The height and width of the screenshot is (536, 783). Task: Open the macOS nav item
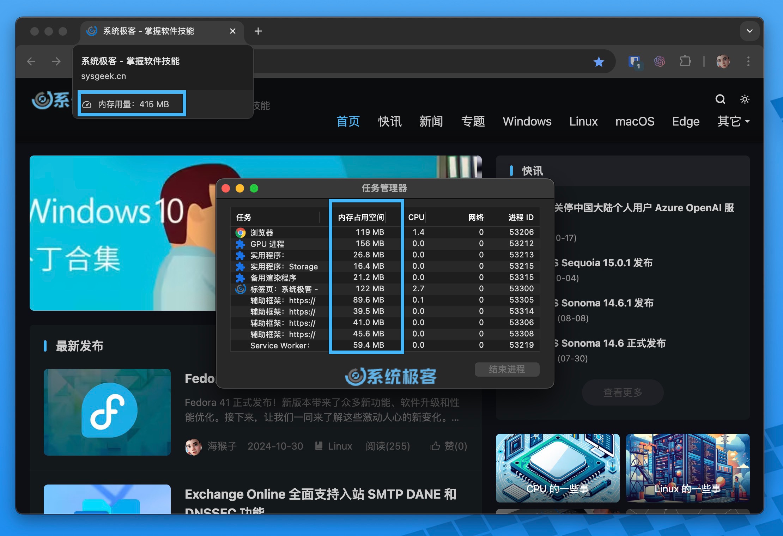[x=635, y=121]
